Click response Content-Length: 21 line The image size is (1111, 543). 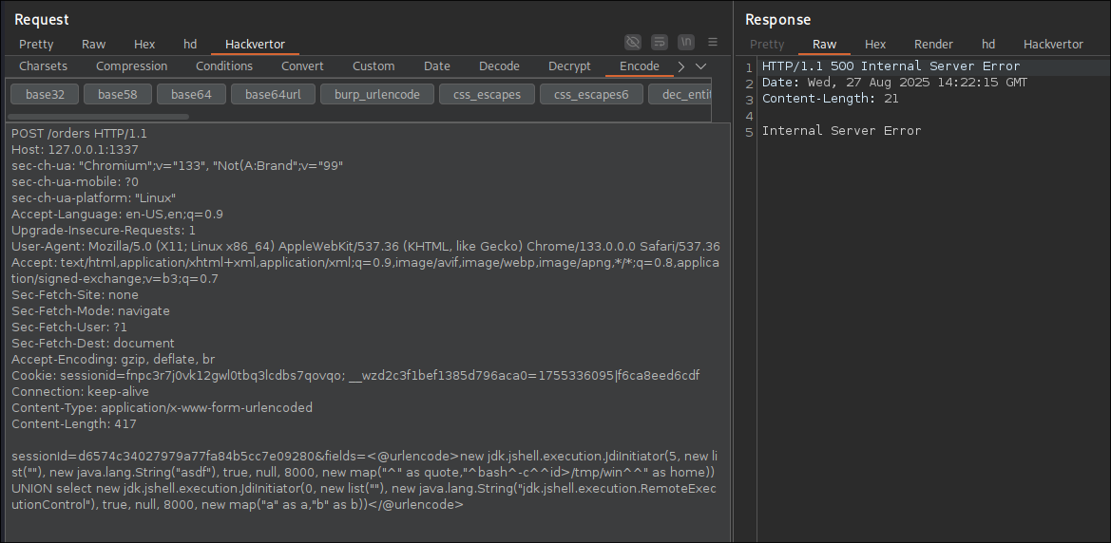coord(830,99)
